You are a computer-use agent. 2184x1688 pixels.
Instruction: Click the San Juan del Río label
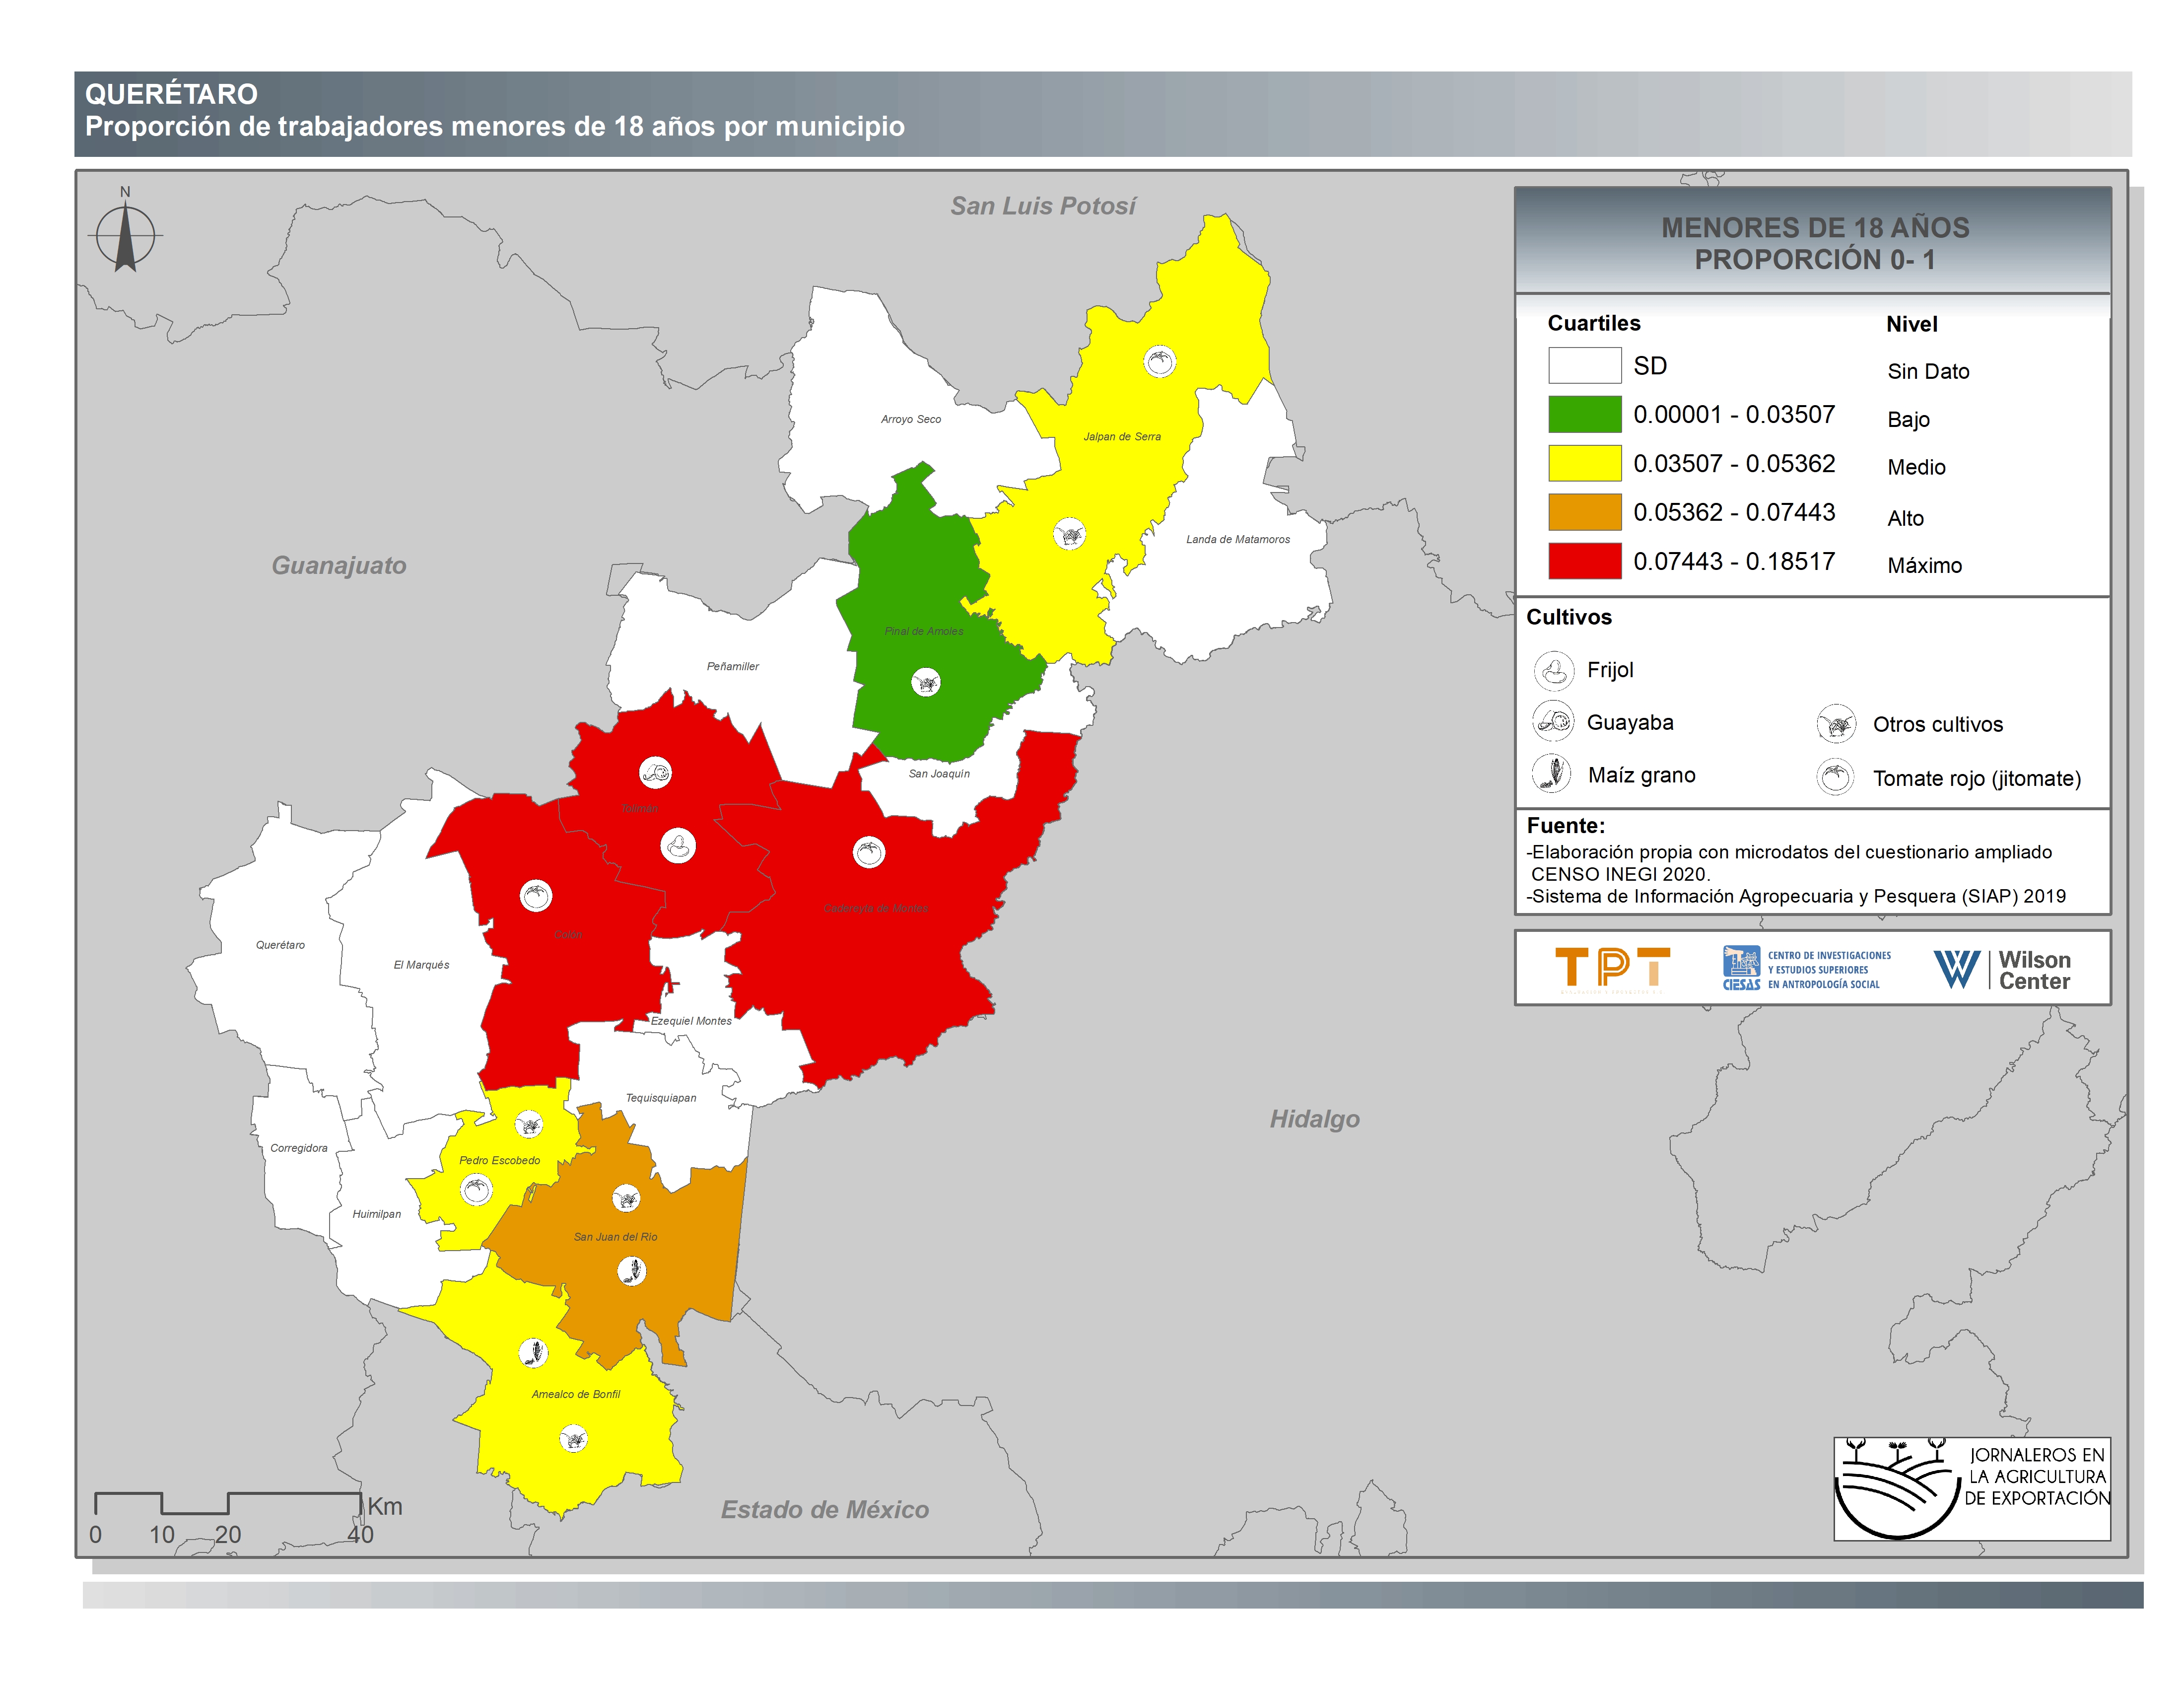[x=615, y=1237]
